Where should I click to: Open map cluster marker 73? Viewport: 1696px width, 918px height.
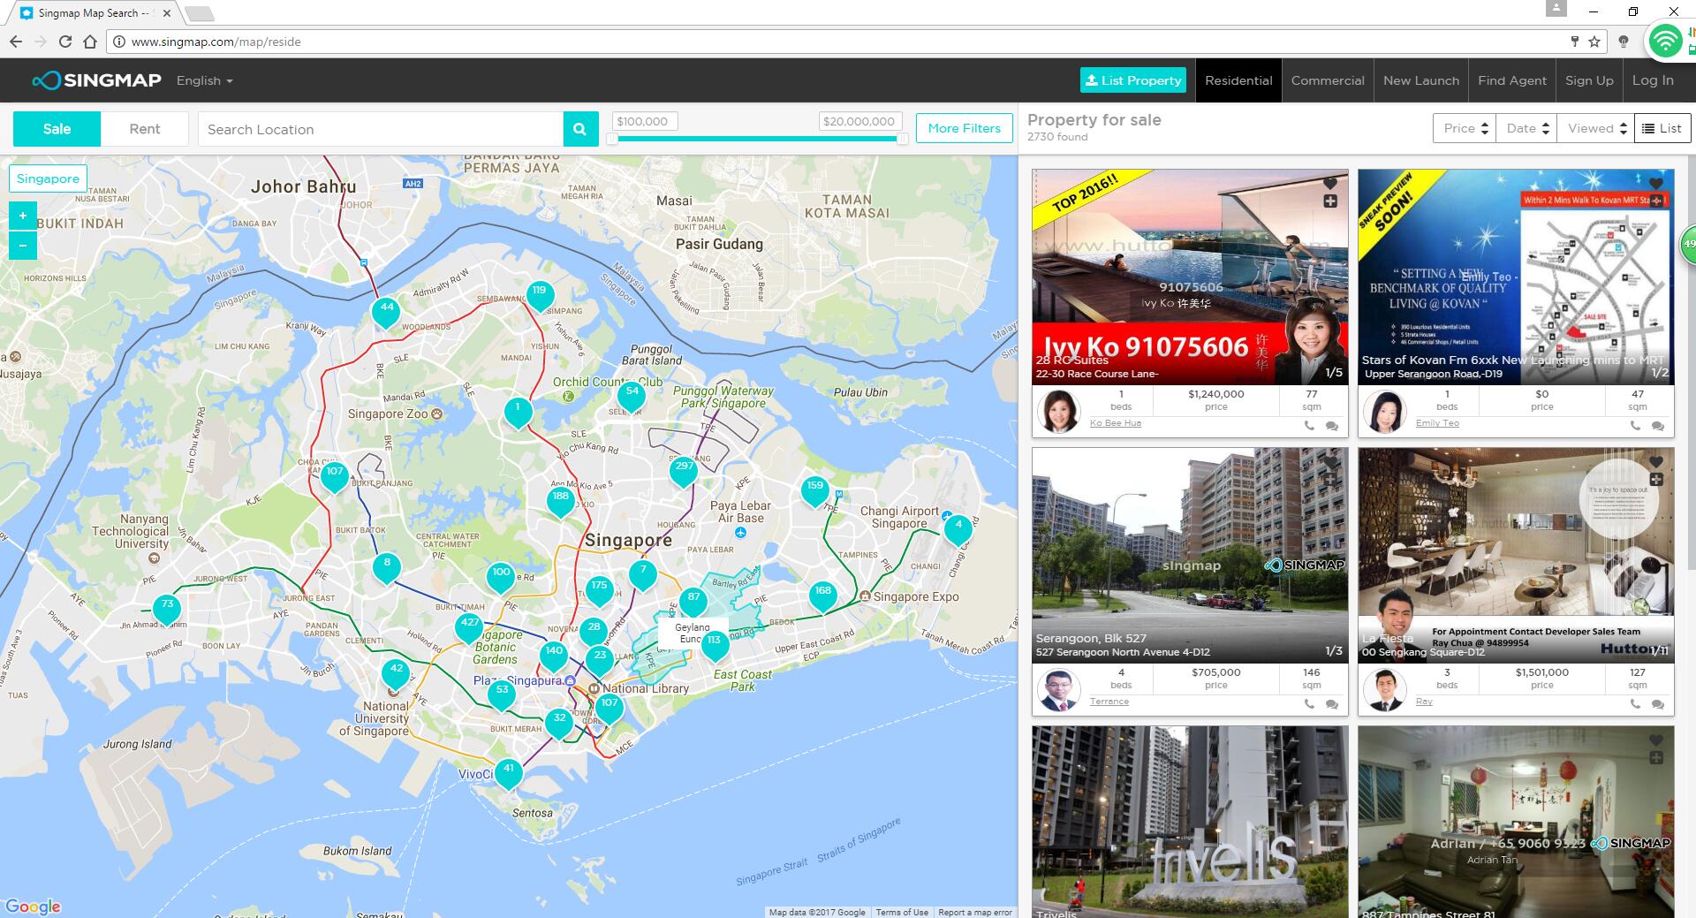tap(167, 608)
